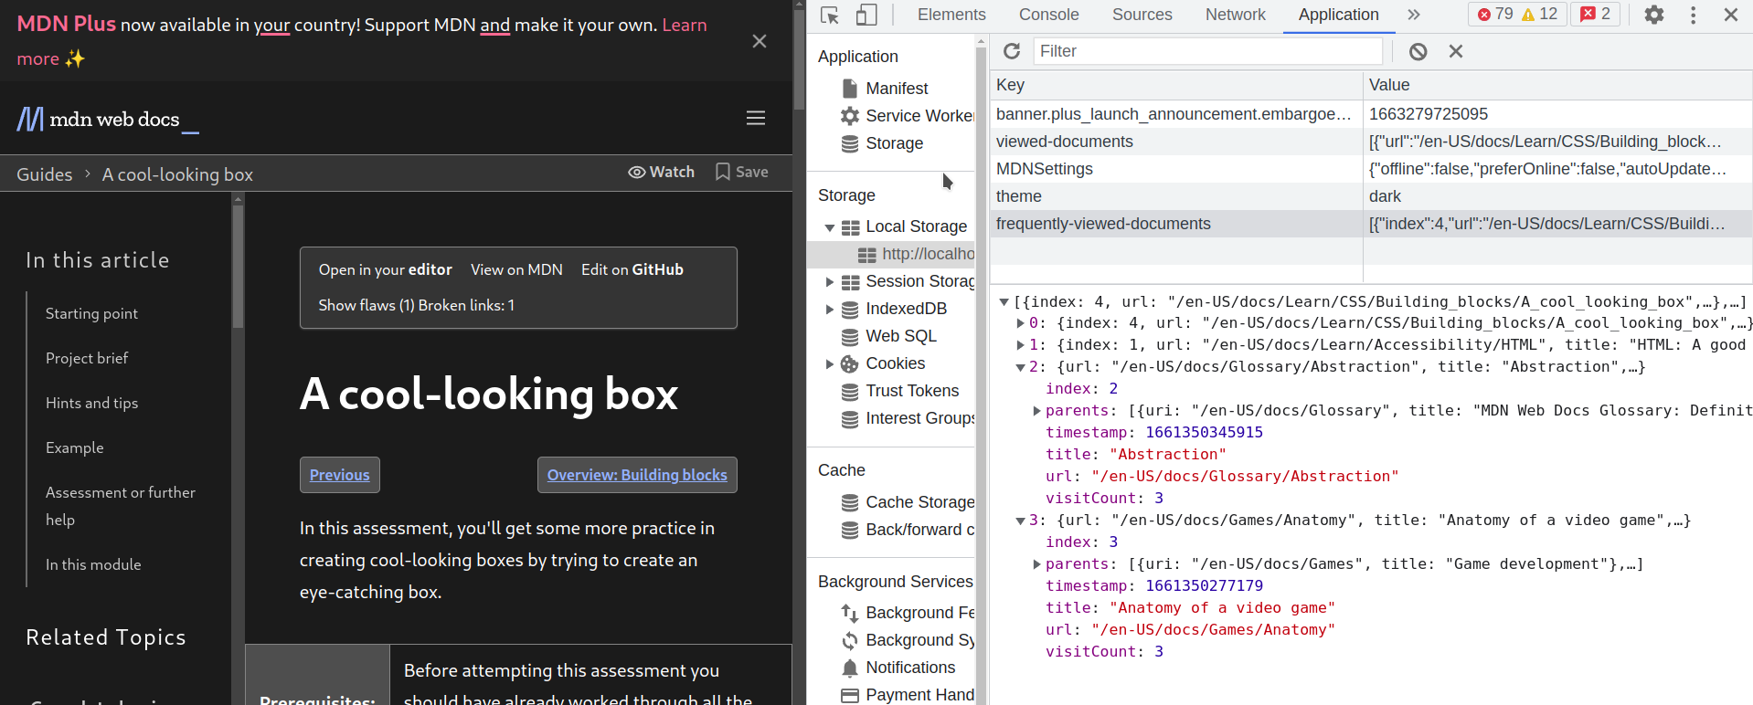
Task: Click the Watch eye button
Action: tap(661, 172)
